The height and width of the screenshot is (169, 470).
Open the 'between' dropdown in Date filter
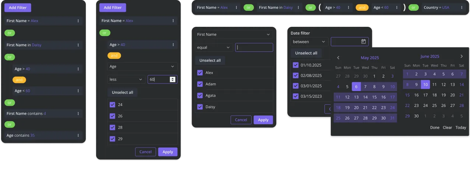point(309,42)
